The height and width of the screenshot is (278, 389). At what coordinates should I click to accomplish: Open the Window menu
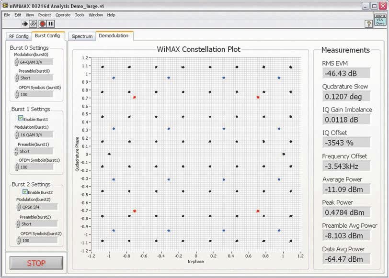click(x=96, y=15)
